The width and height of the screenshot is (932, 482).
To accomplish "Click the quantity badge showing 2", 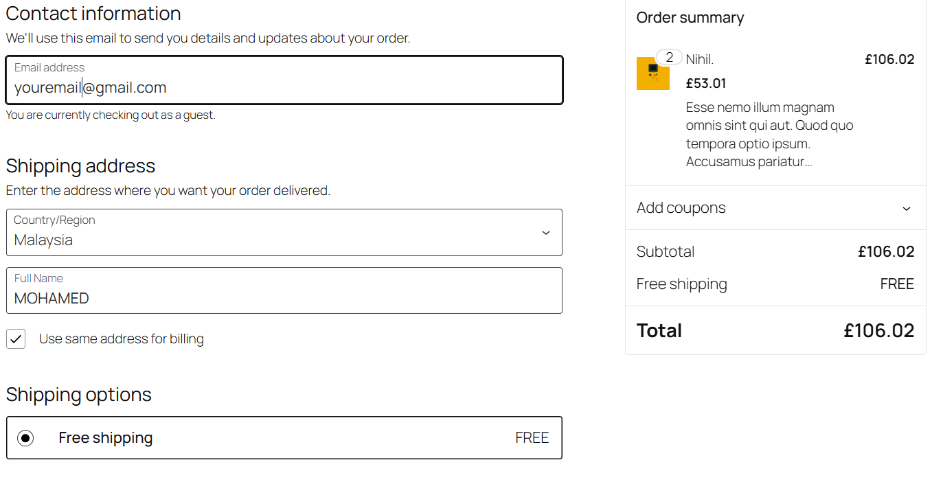I will [x=669, y=57].
